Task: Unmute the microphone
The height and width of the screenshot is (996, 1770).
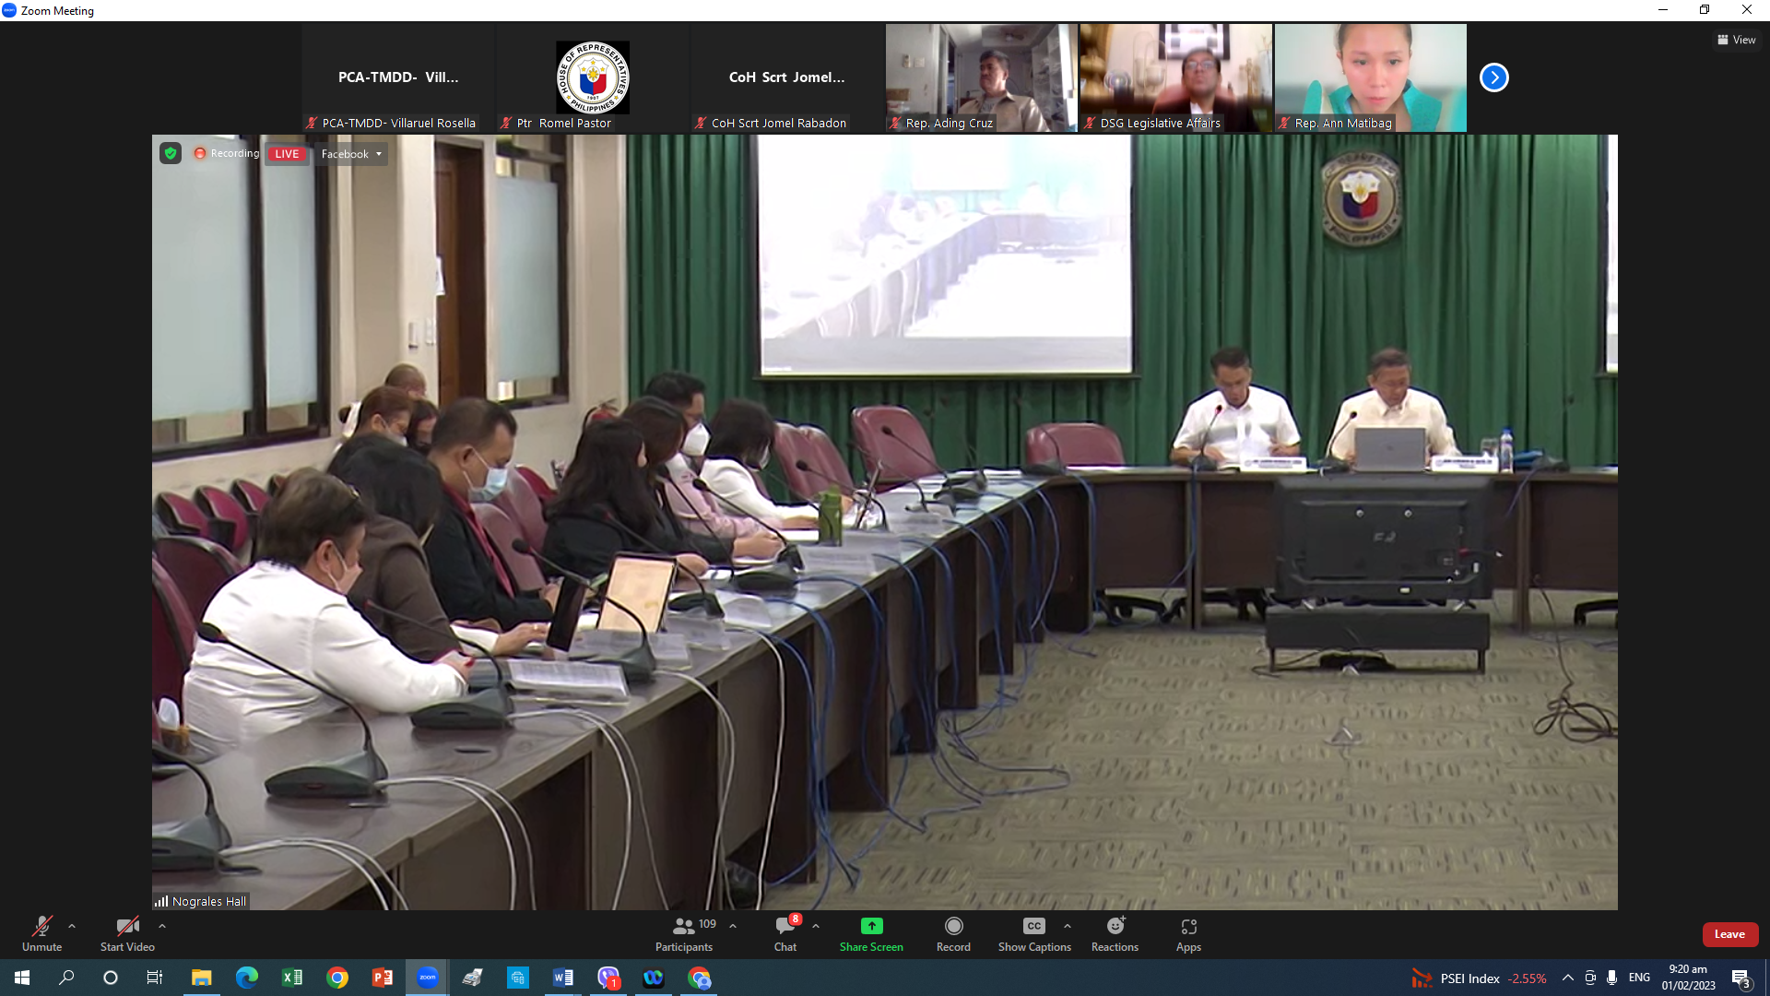Action: tap(42, 933)
